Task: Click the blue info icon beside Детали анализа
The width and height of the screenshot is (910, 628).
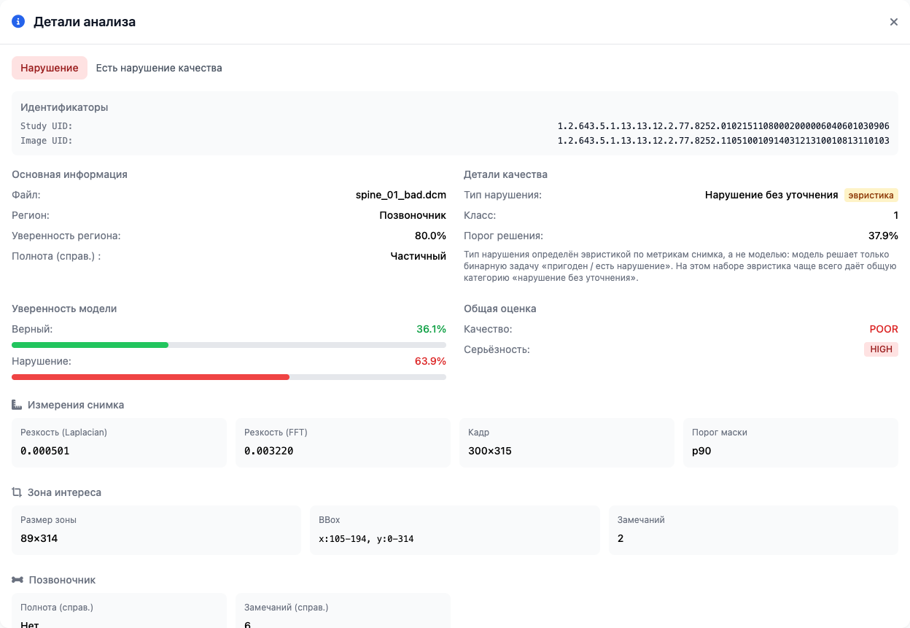Action: tap(18, 22)
